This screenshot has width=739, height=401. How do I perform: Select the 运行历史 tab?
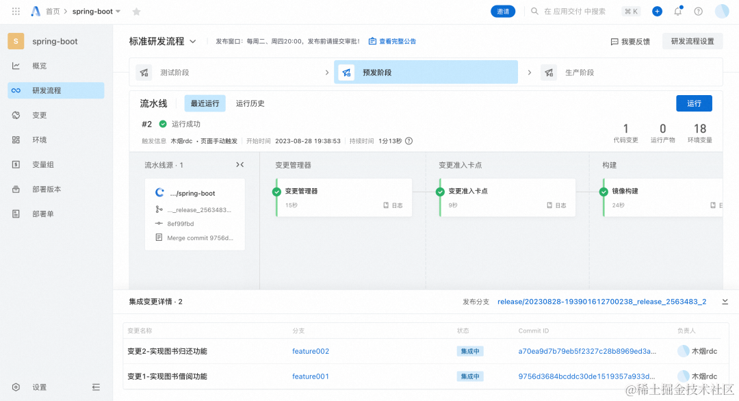[x=250, y=103]
